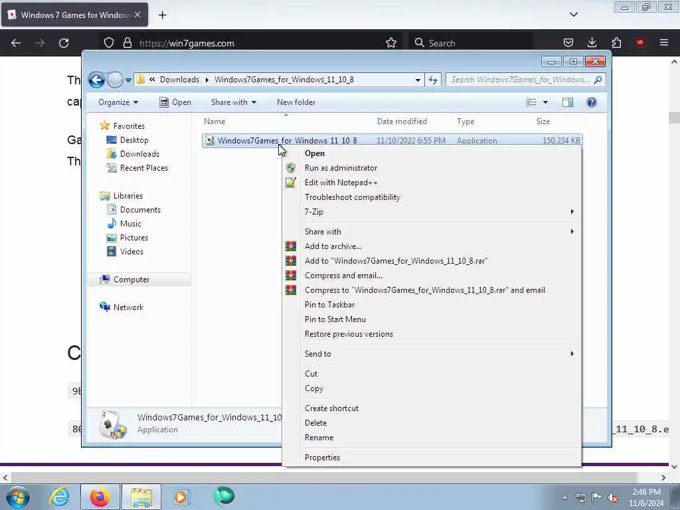Click the Change your view icon

531,102
